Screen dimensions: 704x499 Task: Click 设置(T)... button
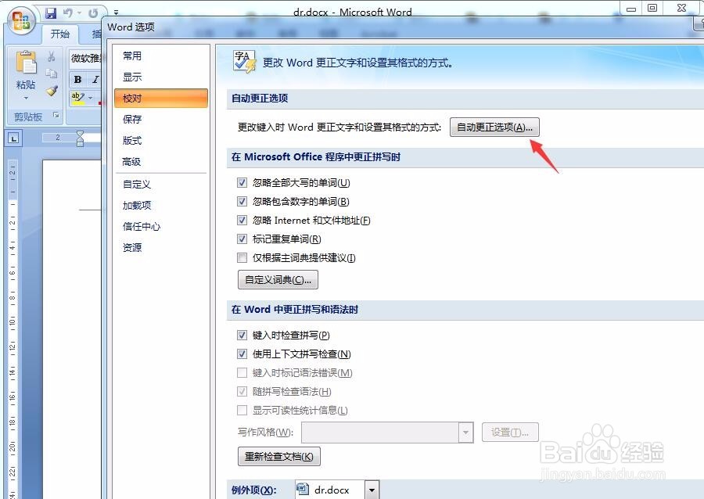pos(510,433)
